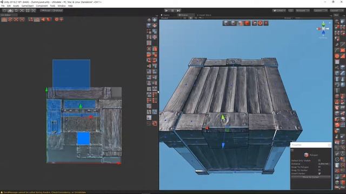Click the Play button
The image size is (346, 194).
coord(167,11)
